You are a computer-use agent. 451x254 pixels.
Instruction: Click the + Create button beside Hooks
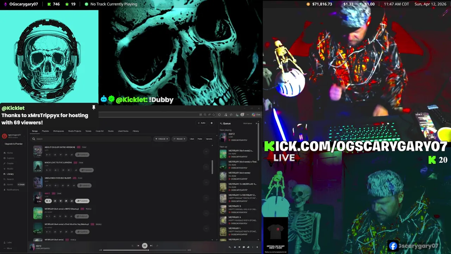(21, 185)
